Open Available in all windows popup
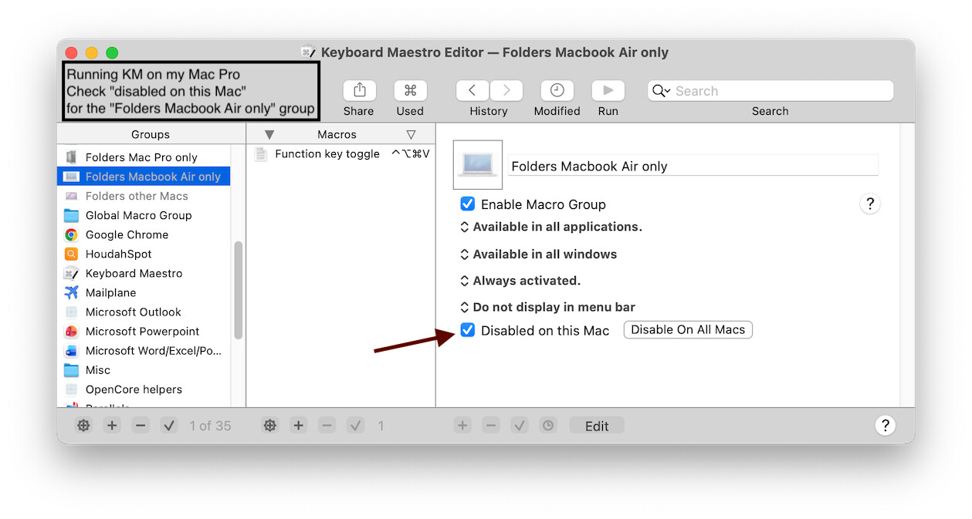 pyautogui.click(x=539, y=254)
